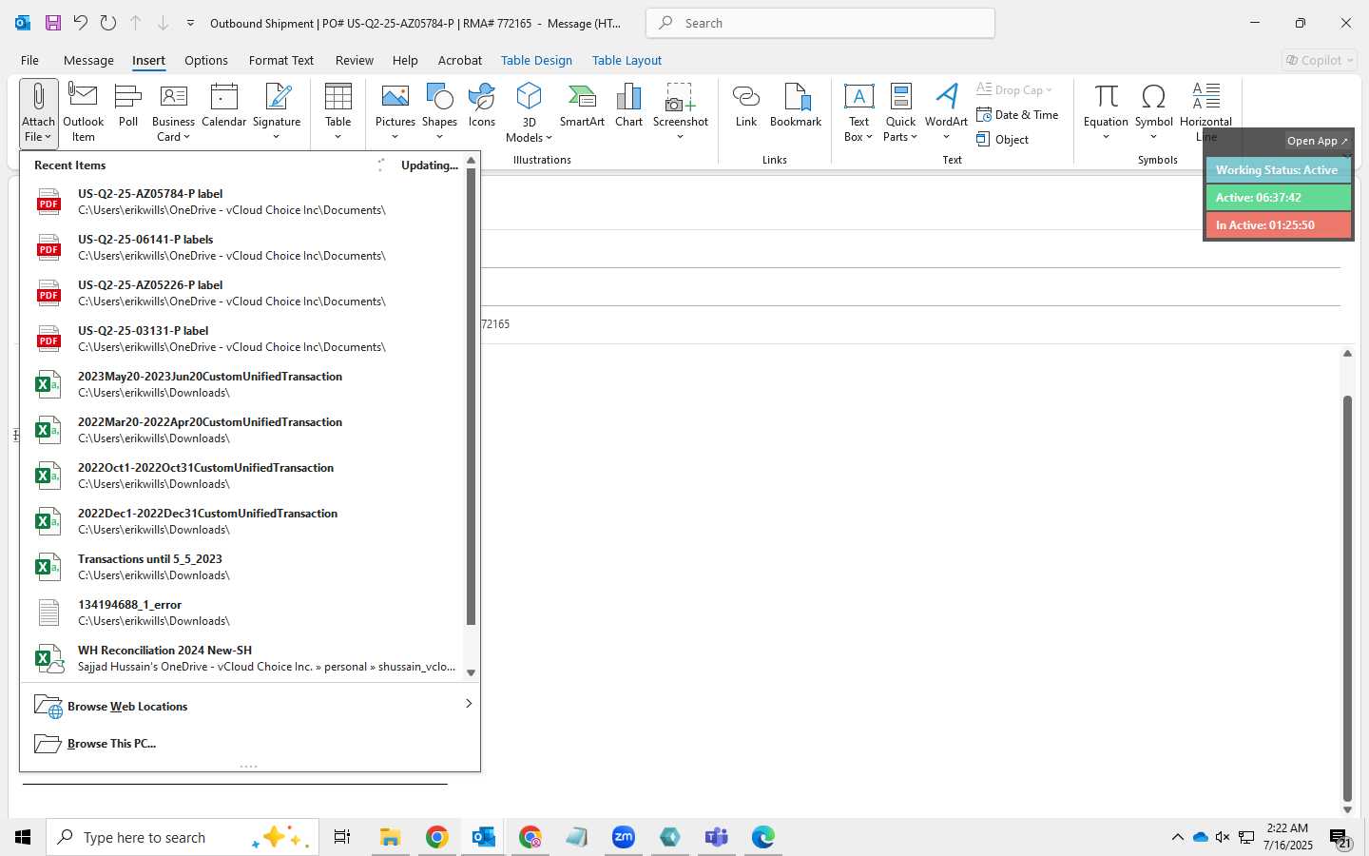This screenshot has height=856, width=1369.
Task: Select 2023May20-2023Jun20CustomUnifiedTransaction file
Action: click(243, 384)
